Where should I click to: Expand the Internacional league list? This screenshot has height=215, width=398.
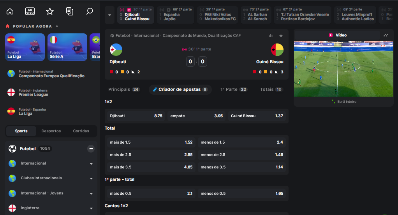pyautogui.click(x=91, y=164)
